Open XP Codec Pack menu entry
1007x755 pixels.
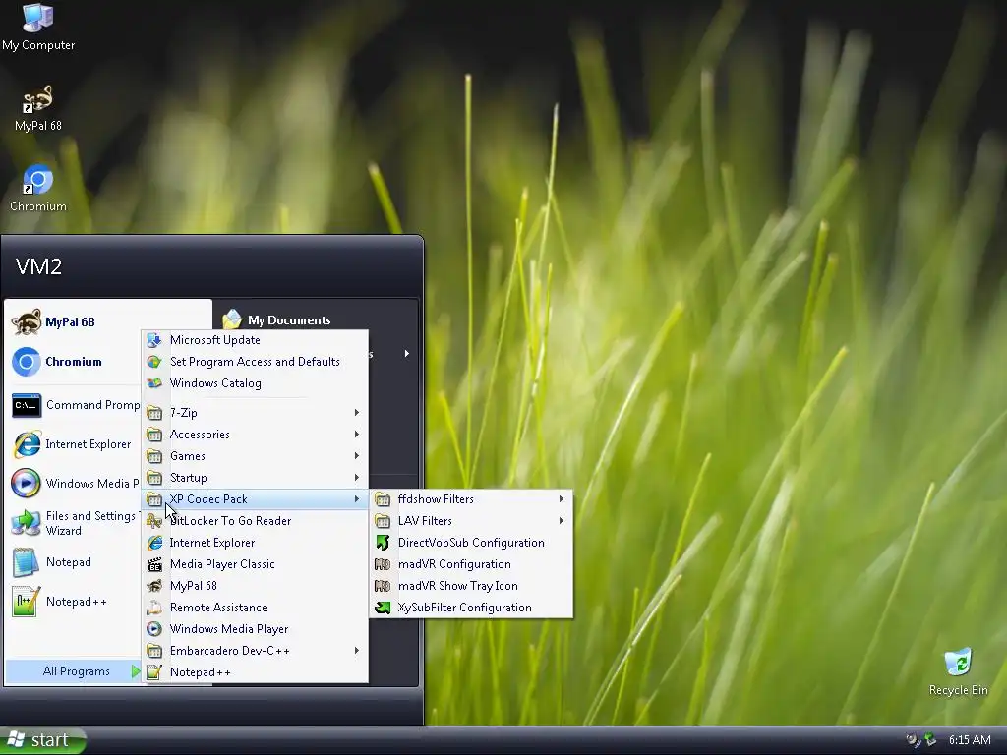click(x=255, y=498)
